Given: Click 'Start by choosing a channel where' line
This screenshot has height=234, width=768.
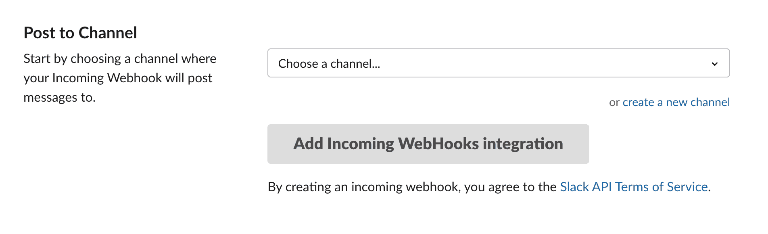Looking at the screenshot, I should pyautogui.click(x=120, y=58).
